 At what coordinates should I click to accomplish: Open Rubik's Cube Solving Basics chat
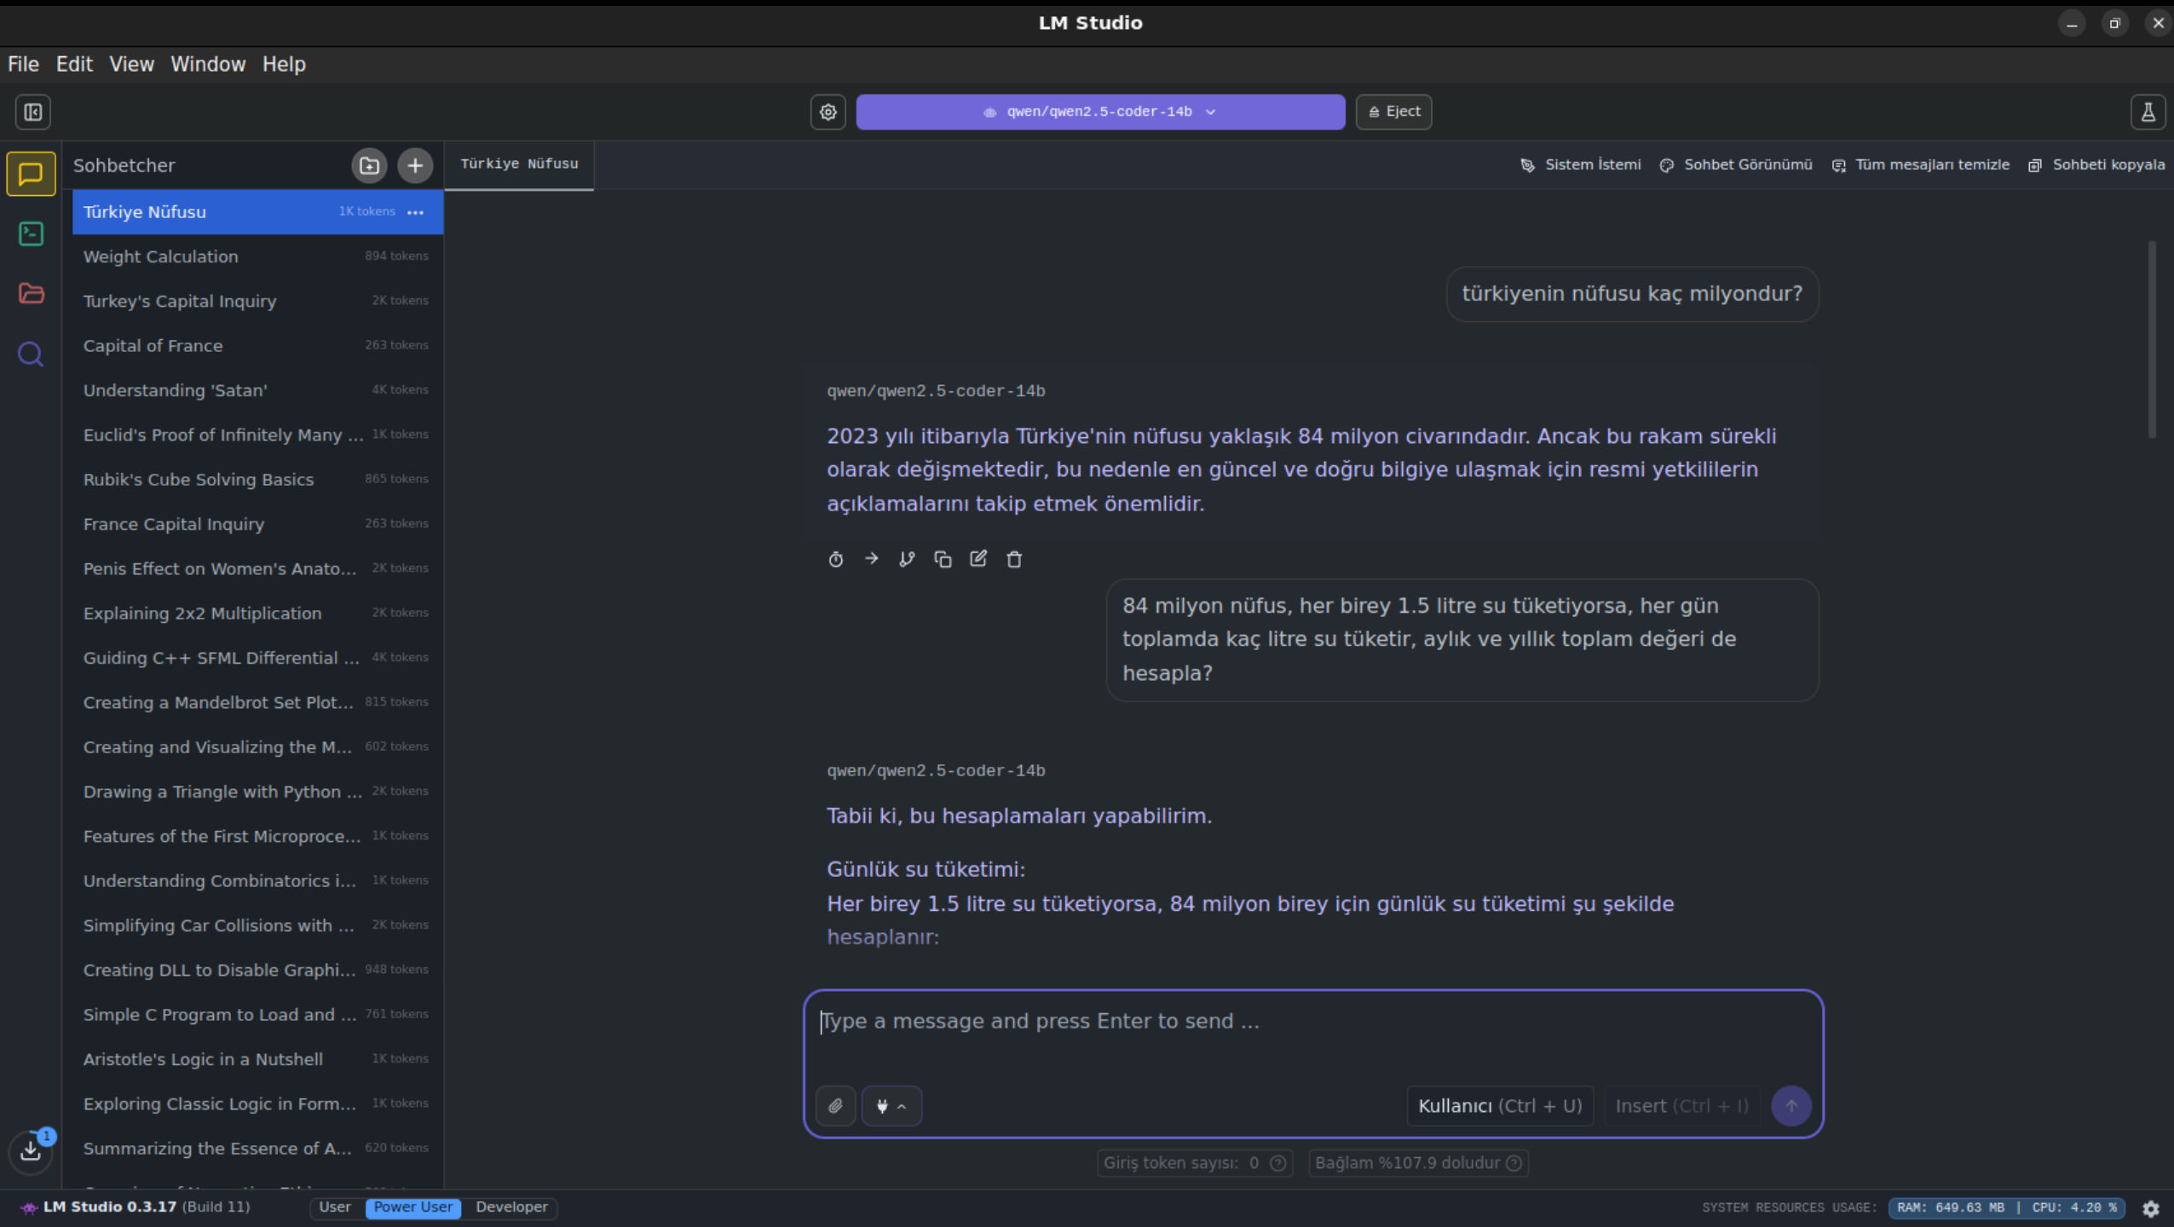coord(257,479)
